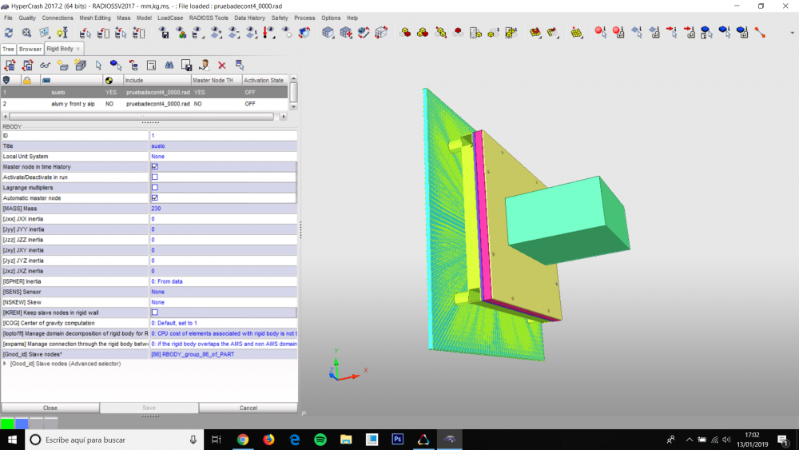Click the doctor check model icon
This screenshot has height=450, width=799.
pyautogui.click(x=204, y=66)
